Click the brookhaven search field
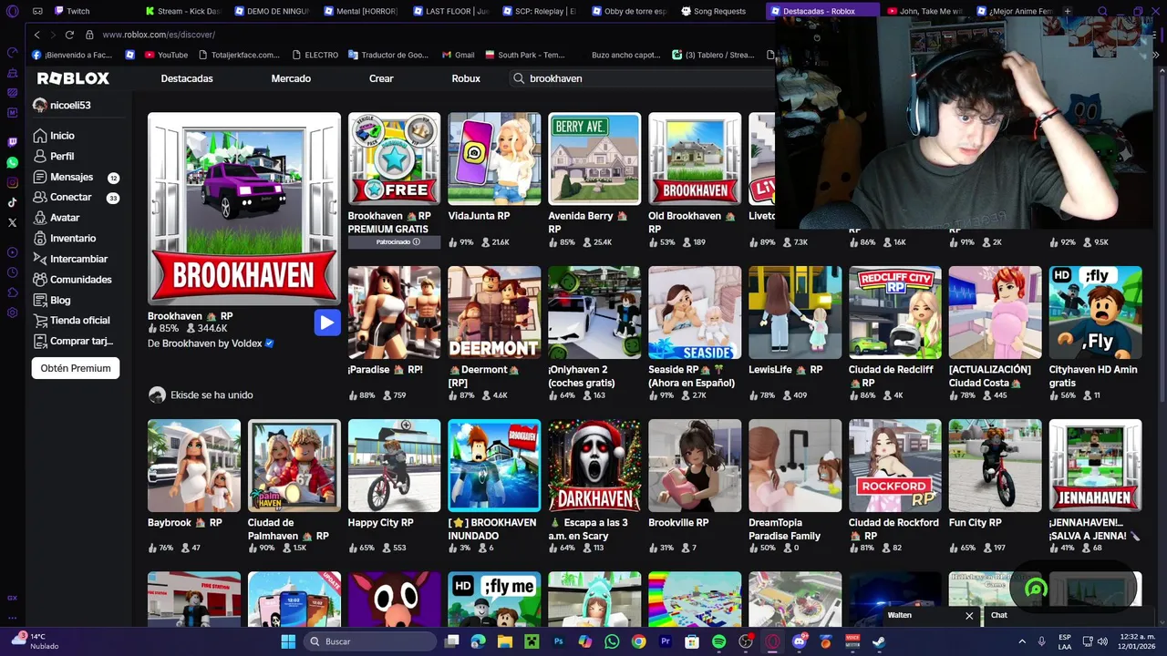This screenshot has width=1167, height=656. (x=643, y=78)
